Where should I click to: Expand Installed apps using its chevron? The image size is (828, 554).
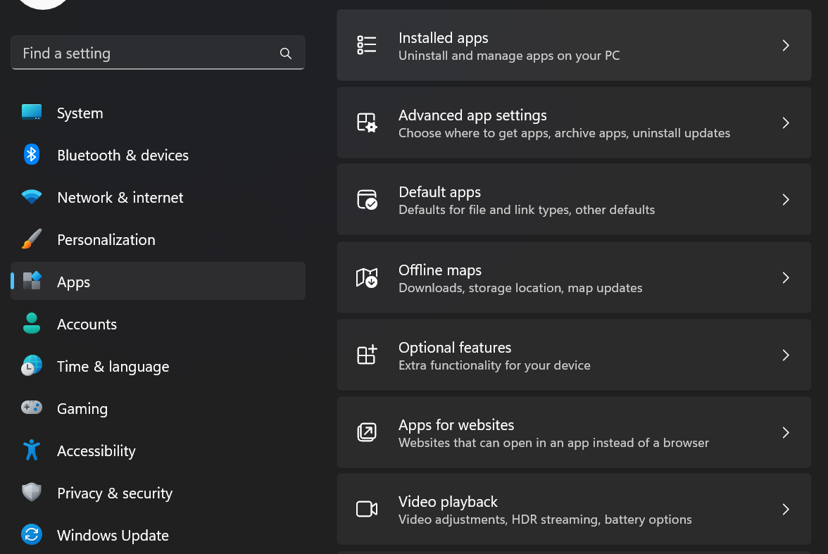pyautogui.click(x=786, y=46)
